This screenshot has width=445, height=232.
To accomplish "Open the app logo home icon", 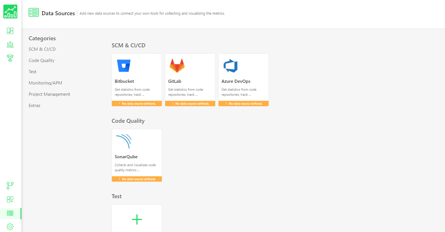I will coord(10,12).
